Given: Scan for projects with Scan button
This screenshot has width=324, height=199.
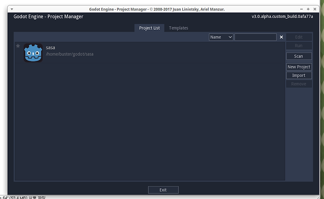Looking at the screenshot, I should click(299, 56).
